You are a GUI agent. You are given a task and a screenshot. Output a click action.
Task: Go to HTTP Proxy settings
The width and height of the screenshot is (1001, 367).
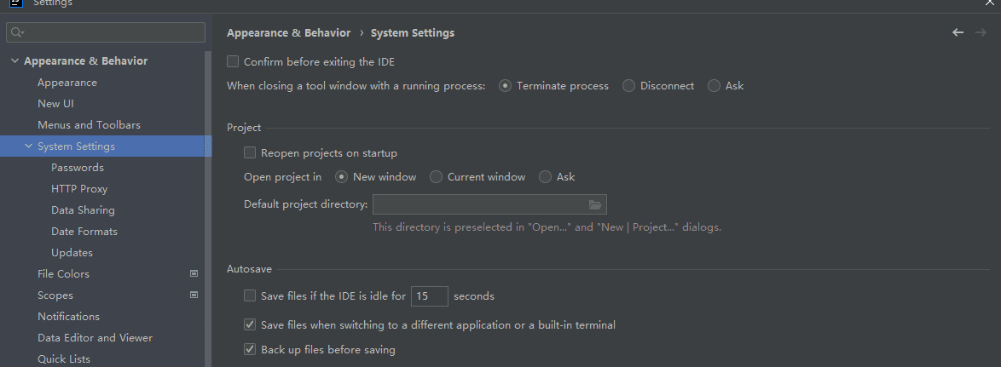(x=79, y=189)
